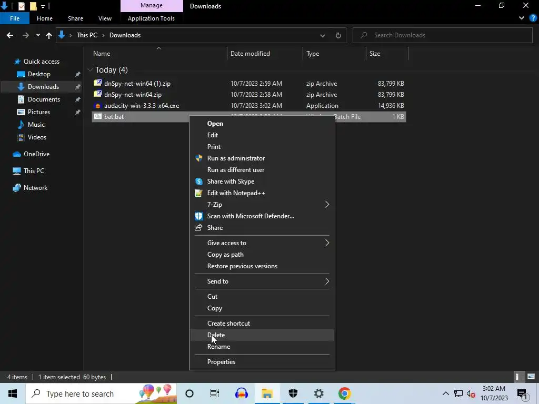Open Network in navigation pane
The height and width of the screenshot is (404, 539).
(35, 188)
